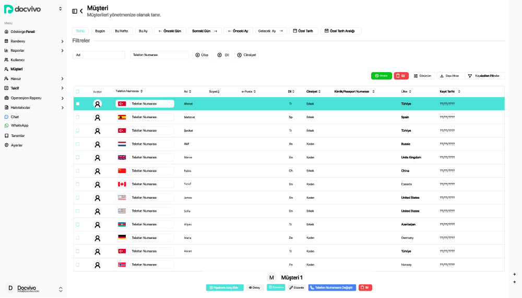
Task: Open WhatsApp from the sidebar
Action: [x=19, y=125]
